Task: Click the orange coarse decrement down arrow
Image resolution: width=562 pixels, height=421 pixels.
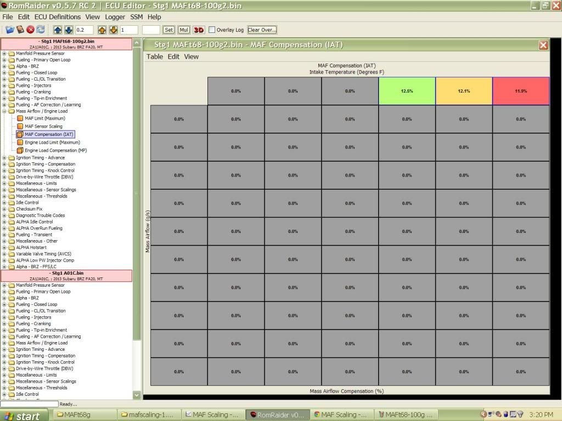Action: pyautogui.click(x=113, y=30)
